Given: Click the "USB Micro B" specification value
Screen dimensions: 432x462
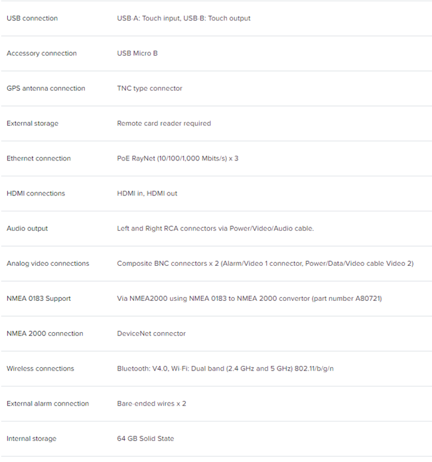Looking at the screenshot, I should (137, 54).
